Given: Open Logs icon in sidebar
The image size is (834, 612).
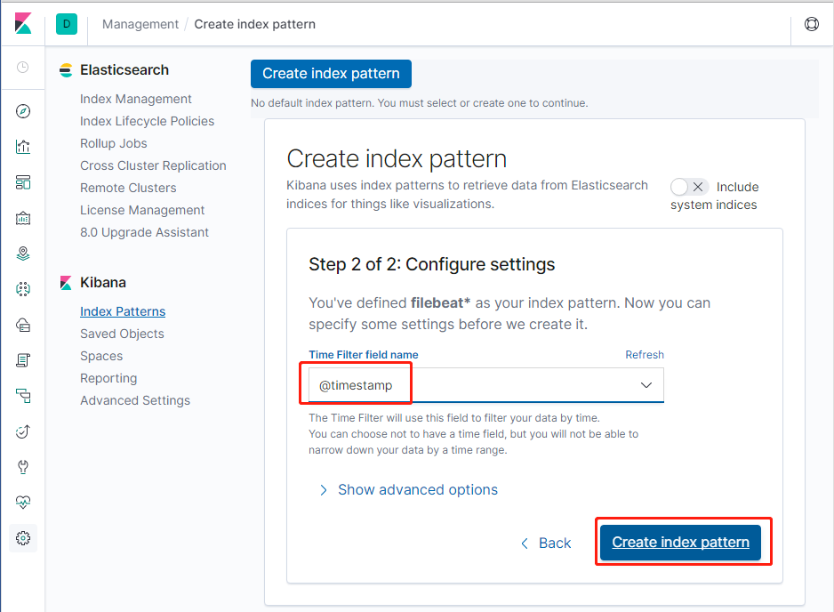Looking at the screenshot, I should tap(23, 360).
